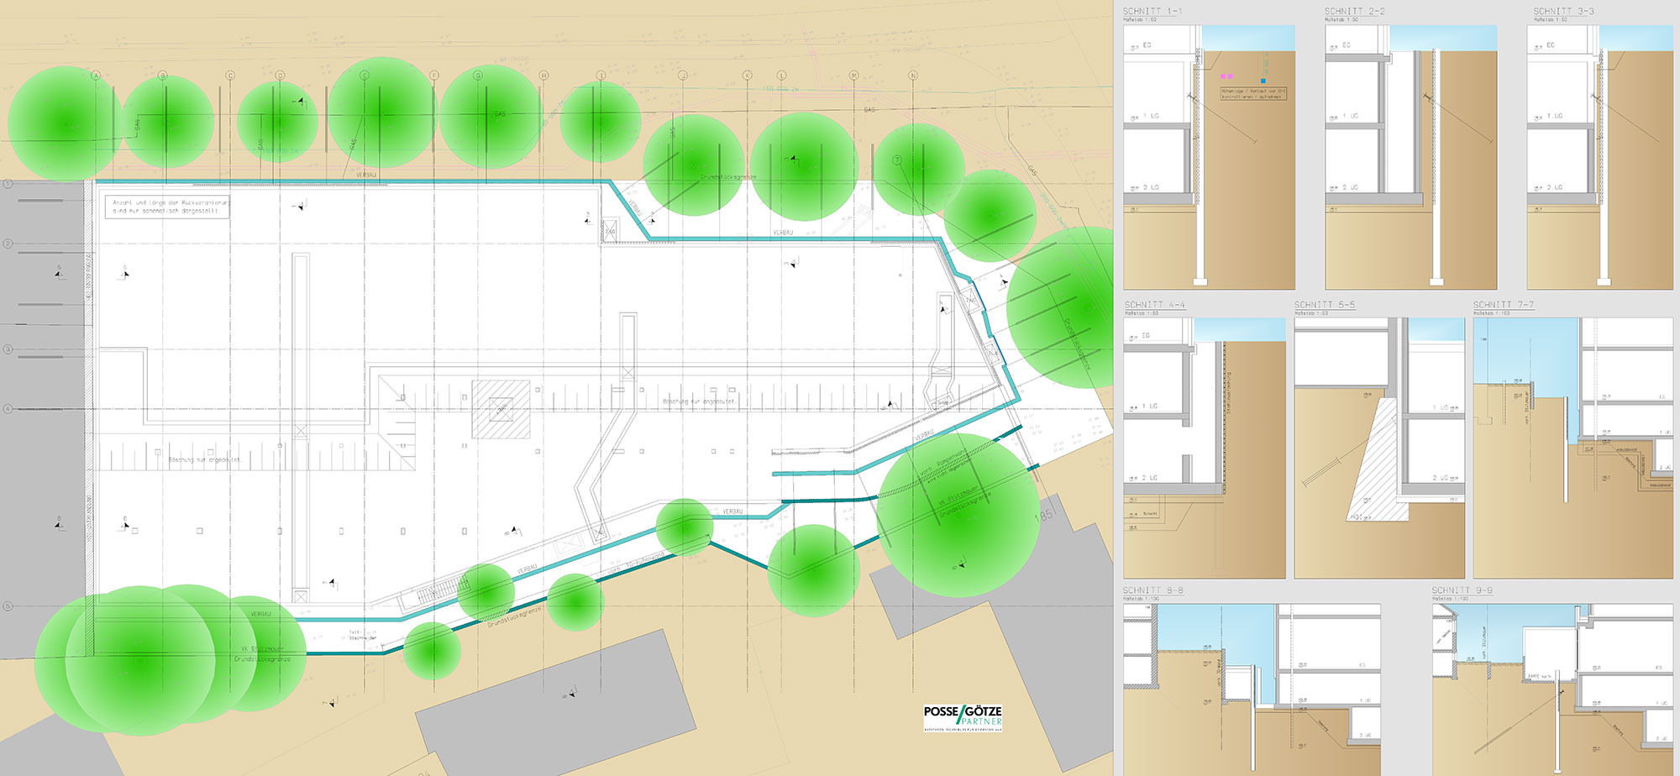Click the orange-bordered annotation box in Schnitt 1-1
This screenshot has width=1680, height=776.
[1253, 93]
